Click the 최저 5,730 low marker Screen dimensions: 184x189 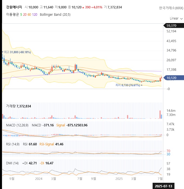(129, 85)
